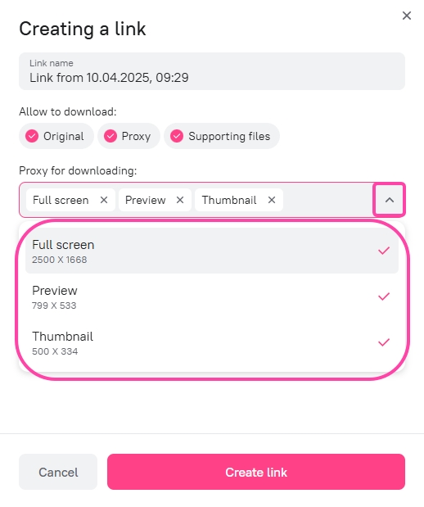Click the pink check icon beside Original
424x507 pixels.
pyautogui.click(x=32, y=136)
